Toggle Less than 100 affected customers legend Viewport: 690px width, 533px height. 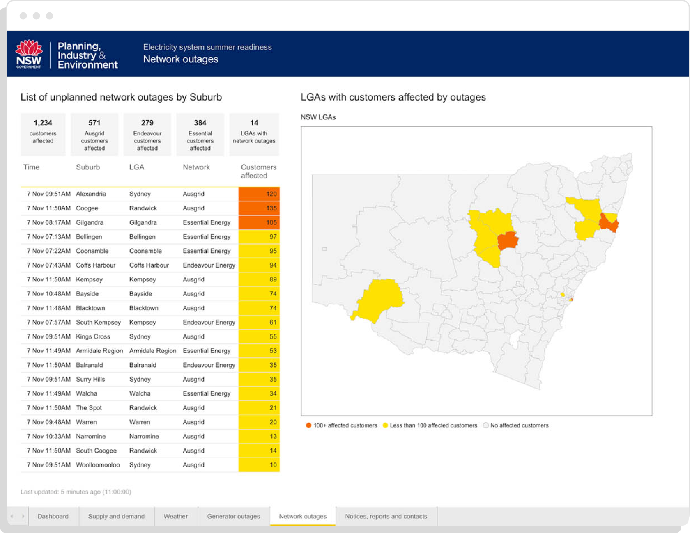430,425
